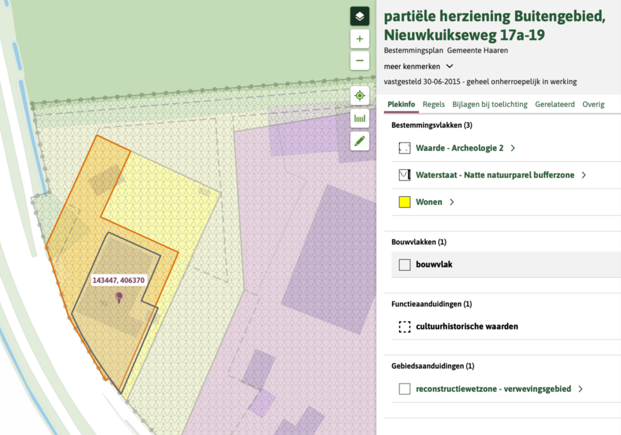Zoom out with the minus button
This screenshot has width=621, height=435.
pos(359,60)
